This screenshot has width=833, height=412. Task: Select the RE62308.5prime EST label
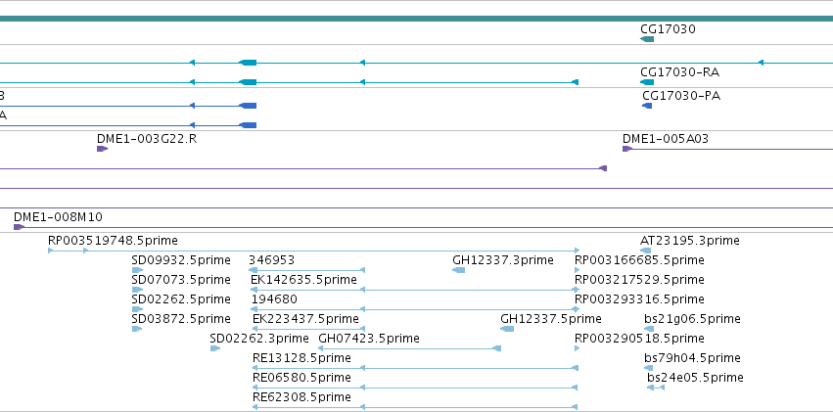click(x=301, y=397)
